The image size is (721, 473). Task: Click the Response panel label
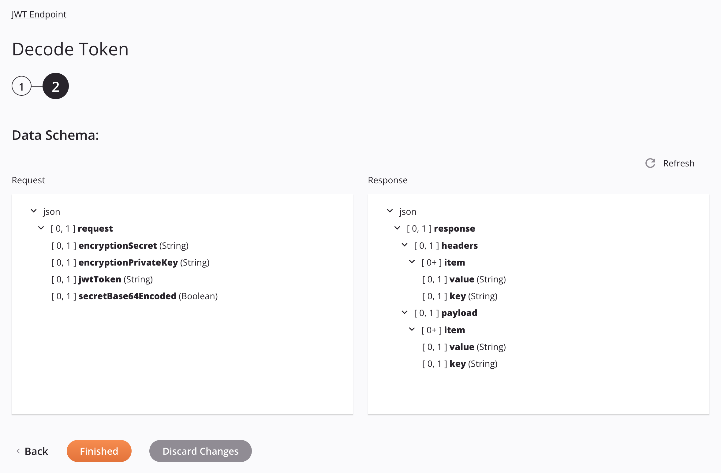coord(387,180)
